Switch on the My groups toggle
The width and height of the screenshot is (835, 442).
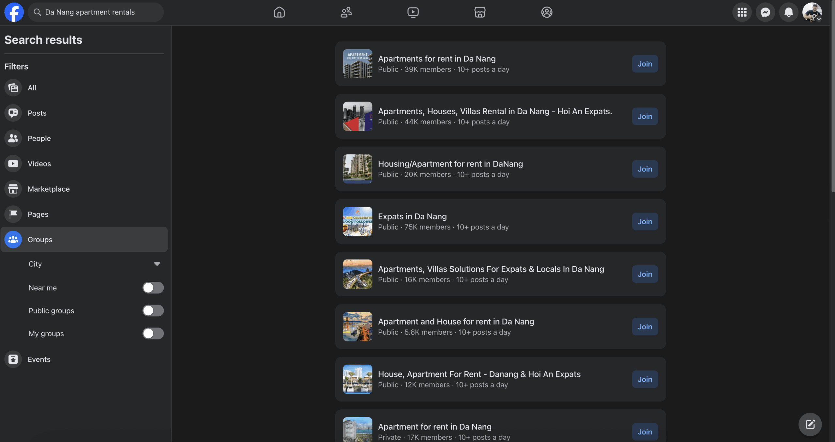tap(153, 333)
